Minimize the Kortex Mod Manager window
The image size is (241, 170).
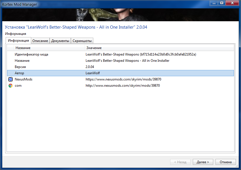click(x=214, y=3)
